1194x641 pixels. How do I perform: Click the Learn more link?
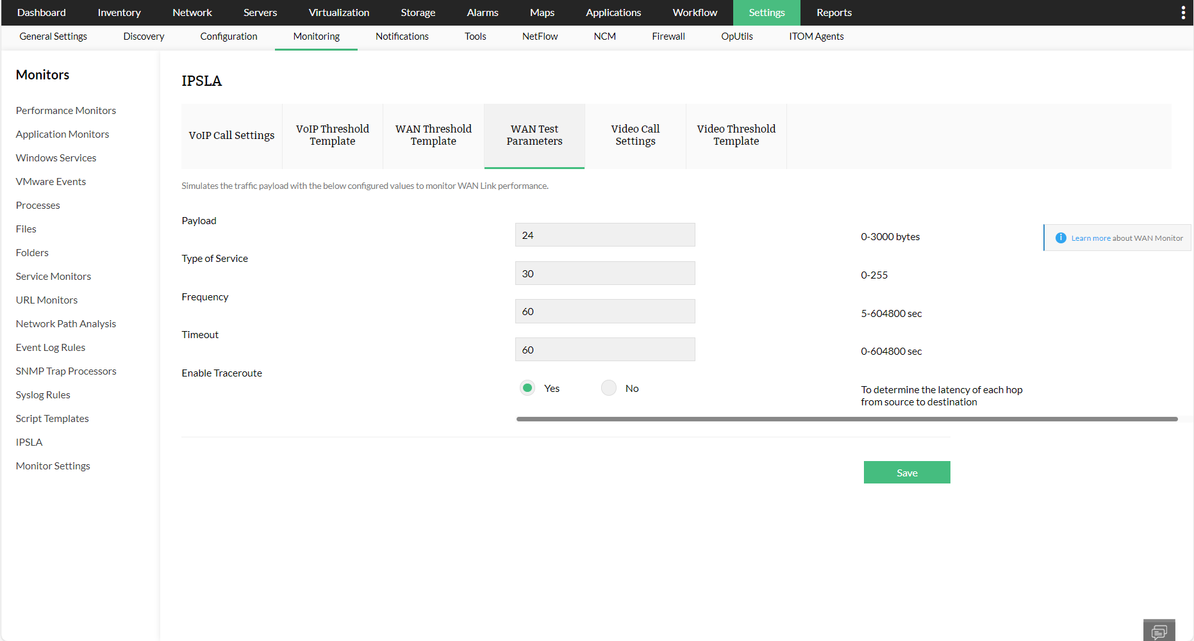click(x=1090, y=238)
